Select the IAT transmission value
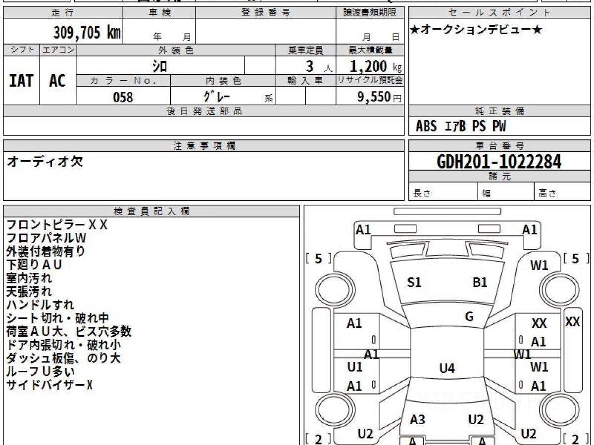 coord(21,81)
